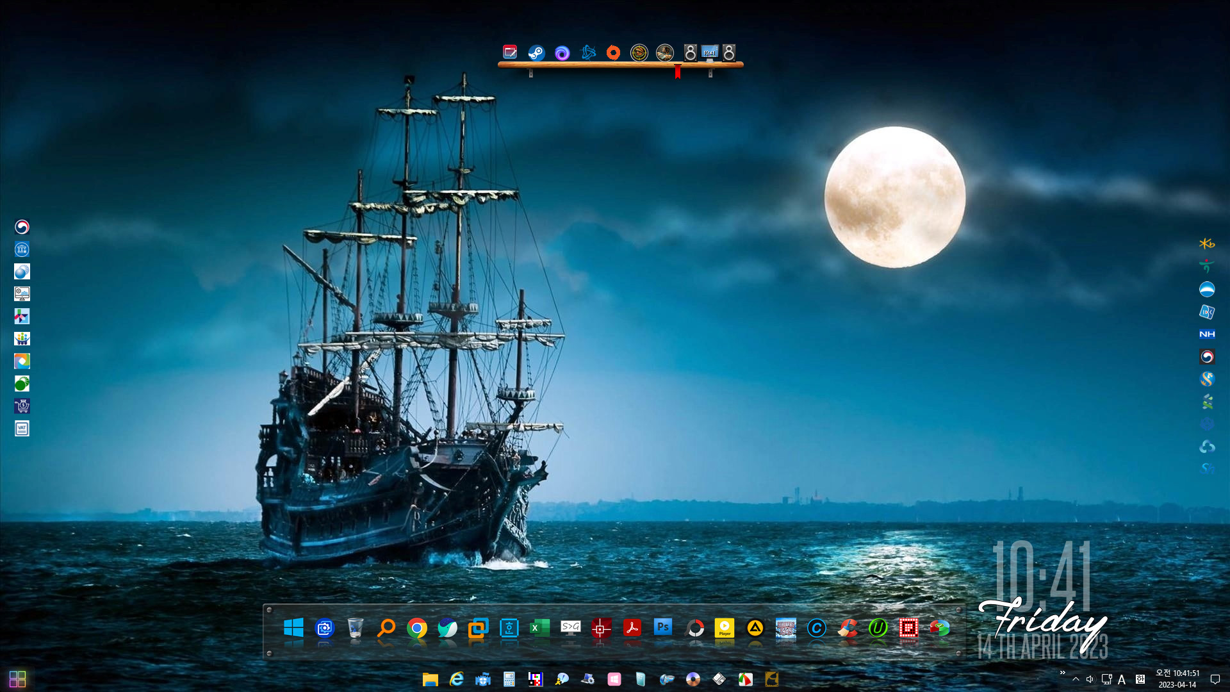Open Steam from the wooden shelf dock
Image resolution: width=1230 pixels, height=692 pixels.
(536, 53)
